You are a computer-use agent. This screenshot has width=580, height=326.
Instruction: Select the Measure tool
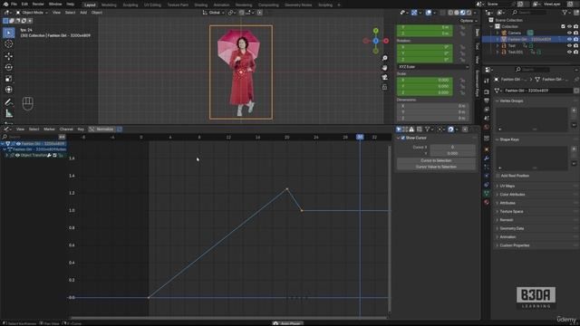click(x=9, y=113)
